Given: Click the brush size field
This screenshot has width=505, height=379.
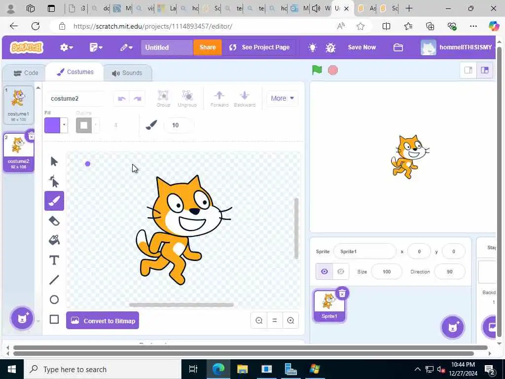Looking at the screenshot, I should pos(179,125).
